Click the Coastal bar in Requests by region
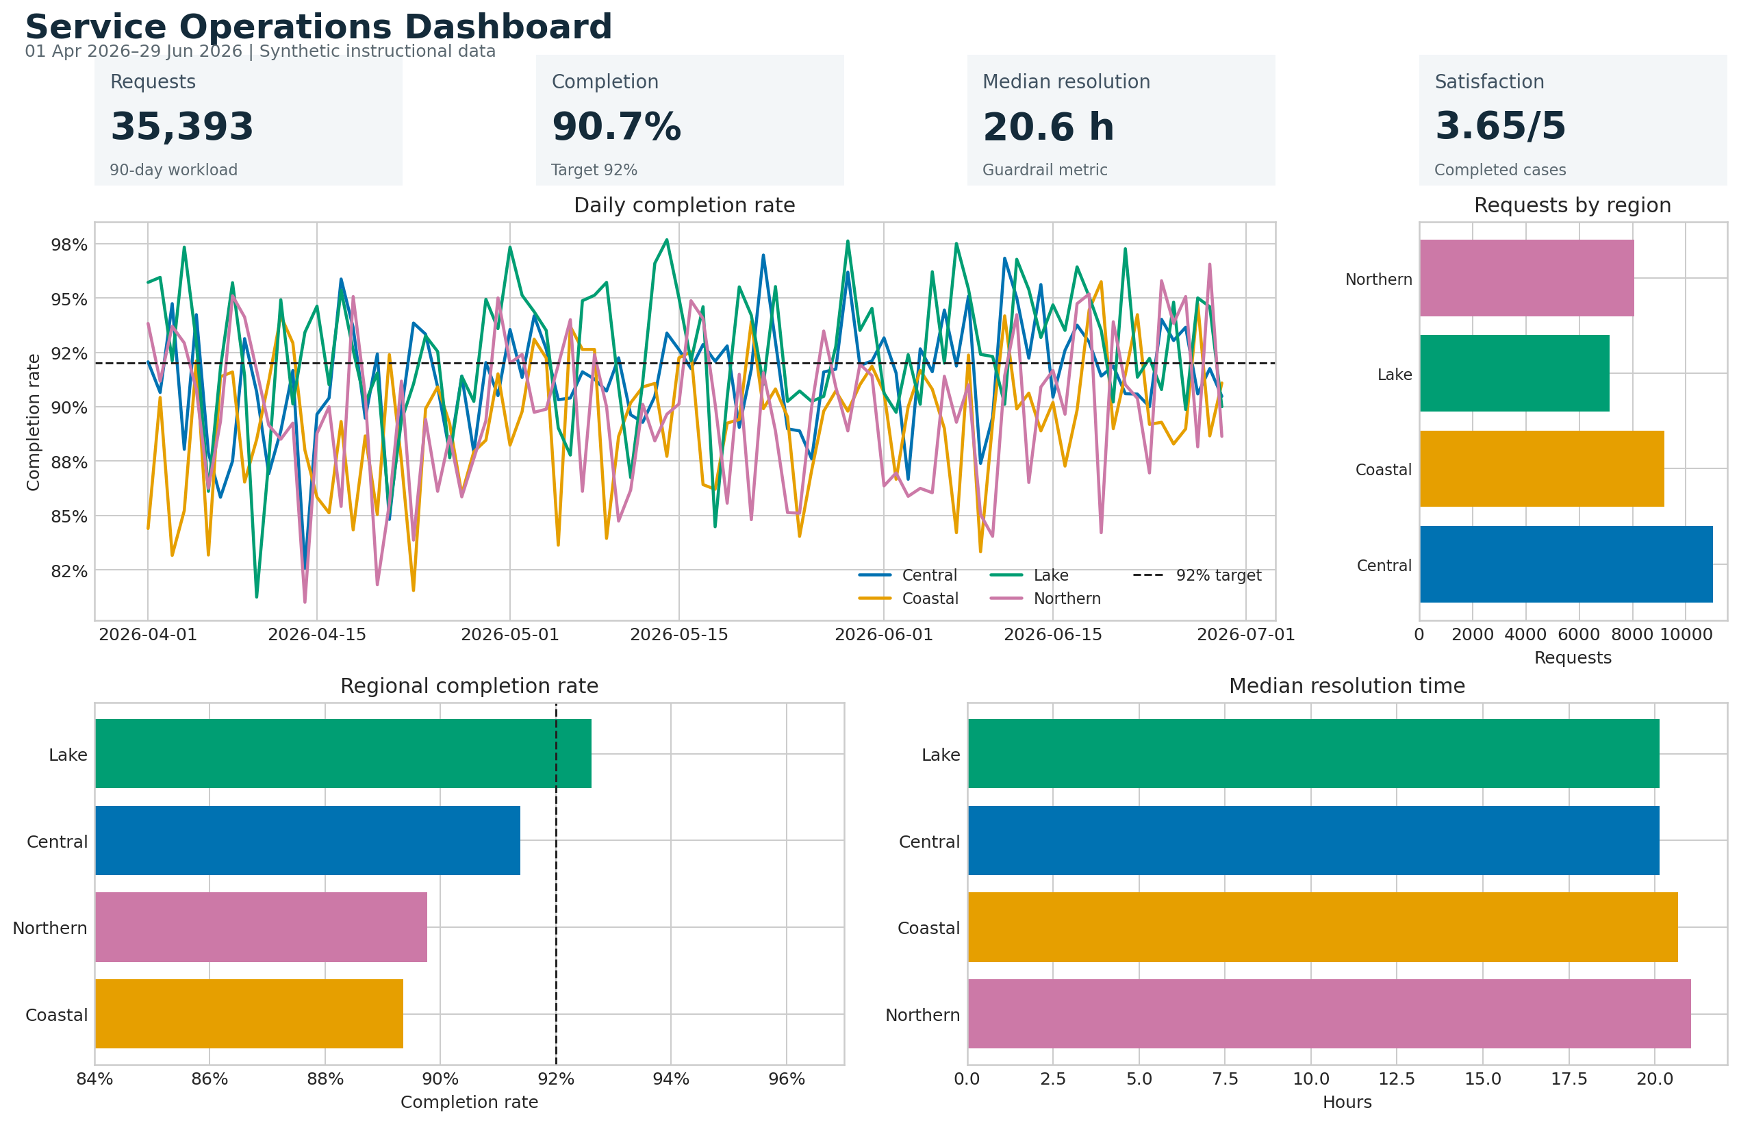 tap(1541, 469)
